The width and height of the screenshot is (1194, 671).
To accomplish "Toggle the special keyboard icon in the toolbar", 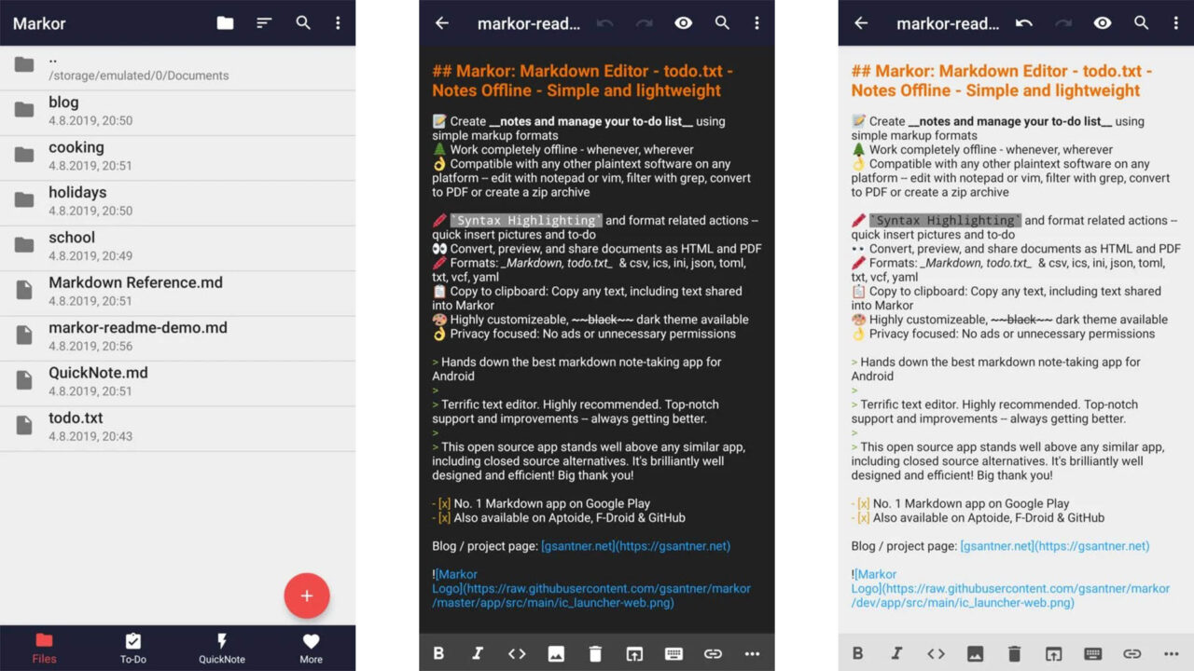I will point(673,653).
